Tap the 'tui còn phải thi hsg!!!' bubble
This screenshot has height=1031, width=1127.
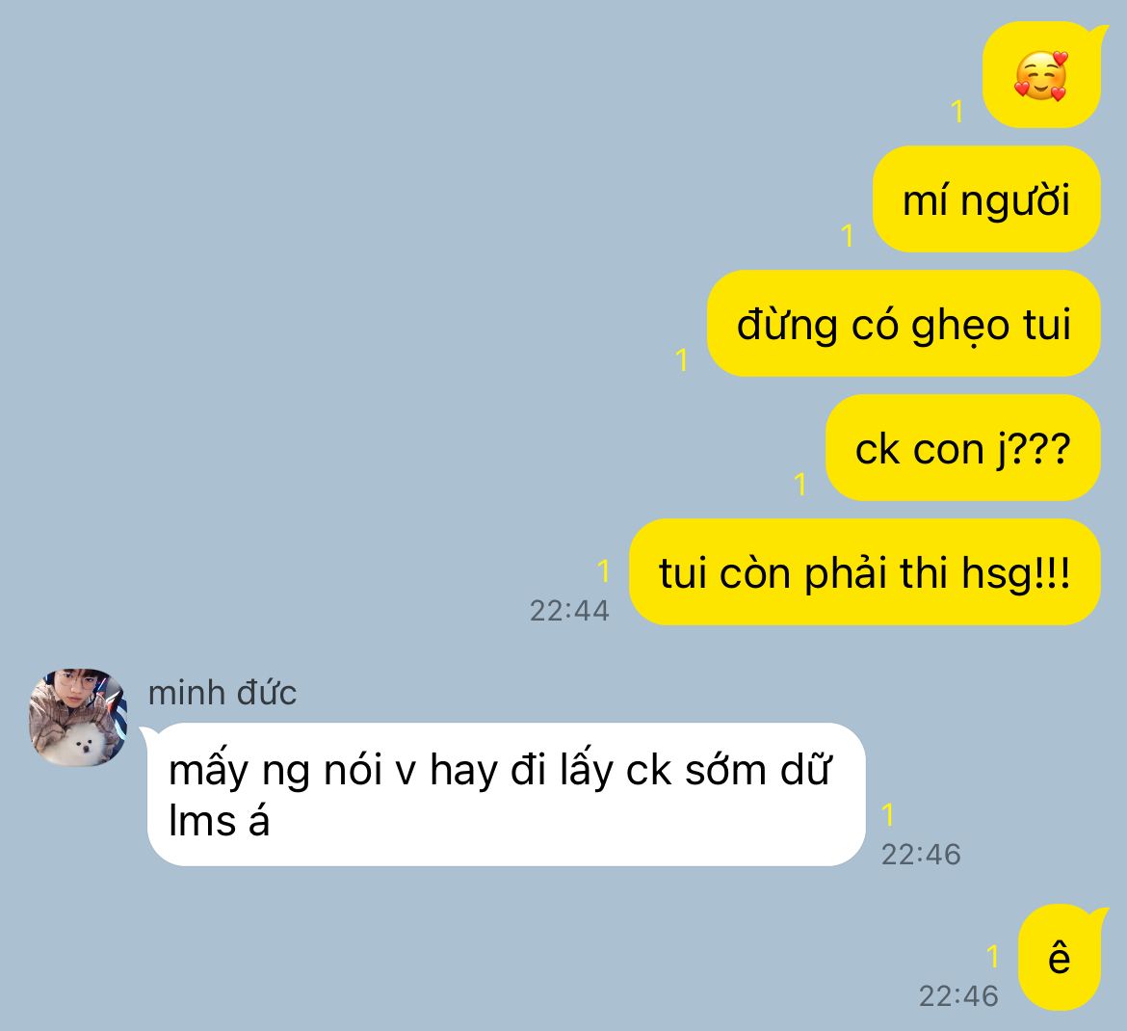pyautogui.click(x=865, y=572)
